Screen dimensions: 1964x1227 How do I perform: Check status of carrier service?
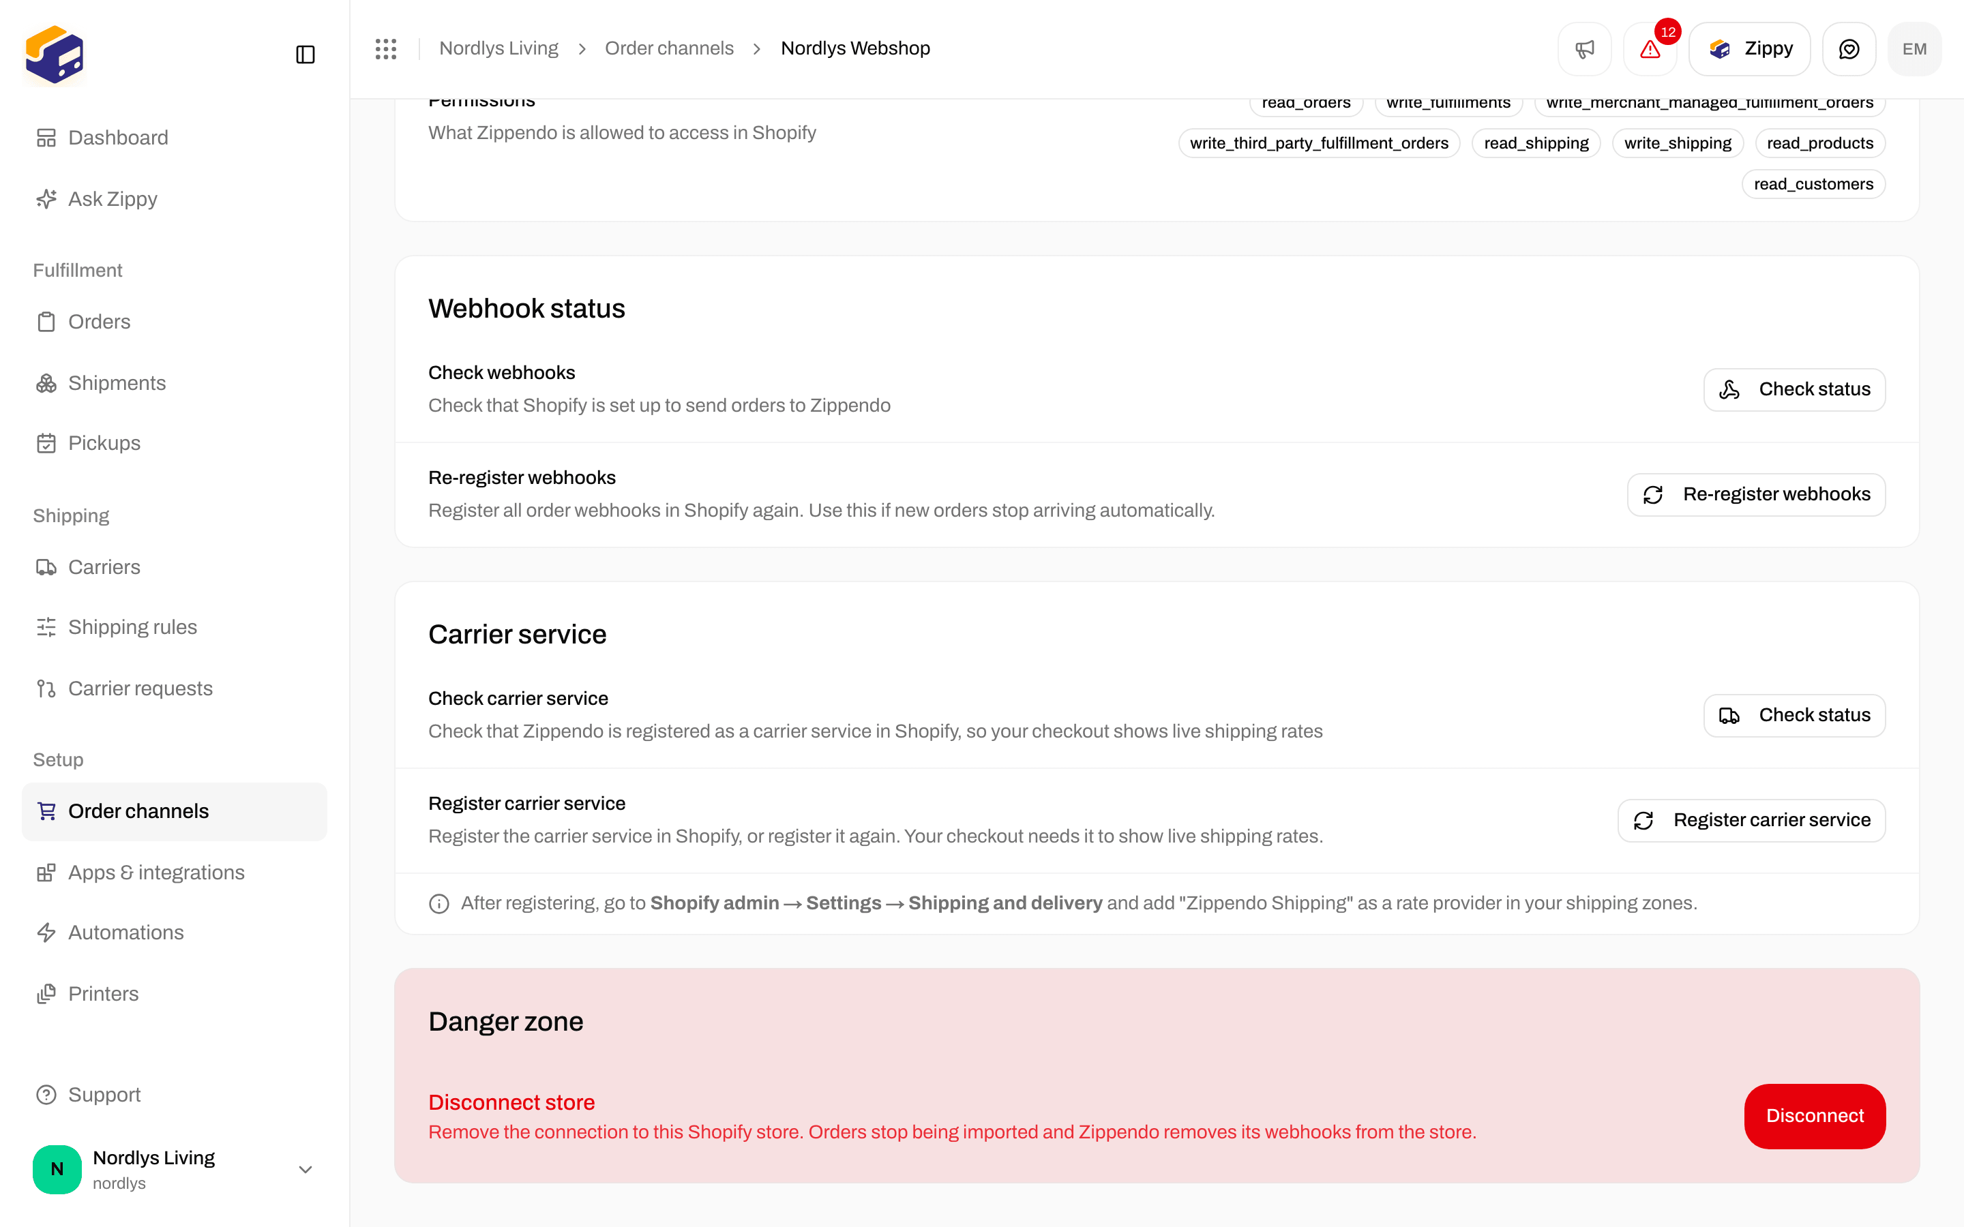pos(1794,716)
